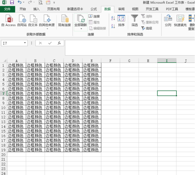This screenshot has height=175, width=195.
Task: Click the Excel application icon in title bar
Action: pos(5,2)
